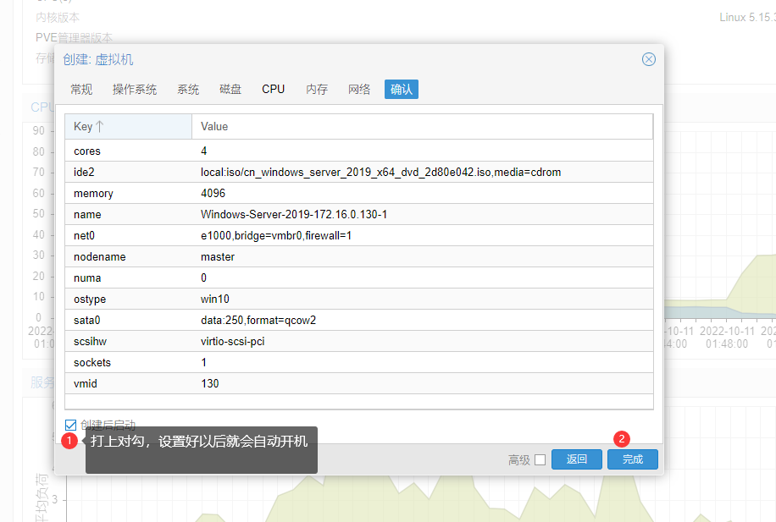Select the name value Windows-Server-2019-172.16.0.130-1

pos(294,215)
